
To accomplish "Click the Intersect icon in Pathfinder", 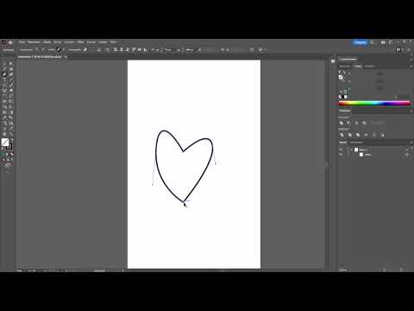I will click(x=356, y=123).
